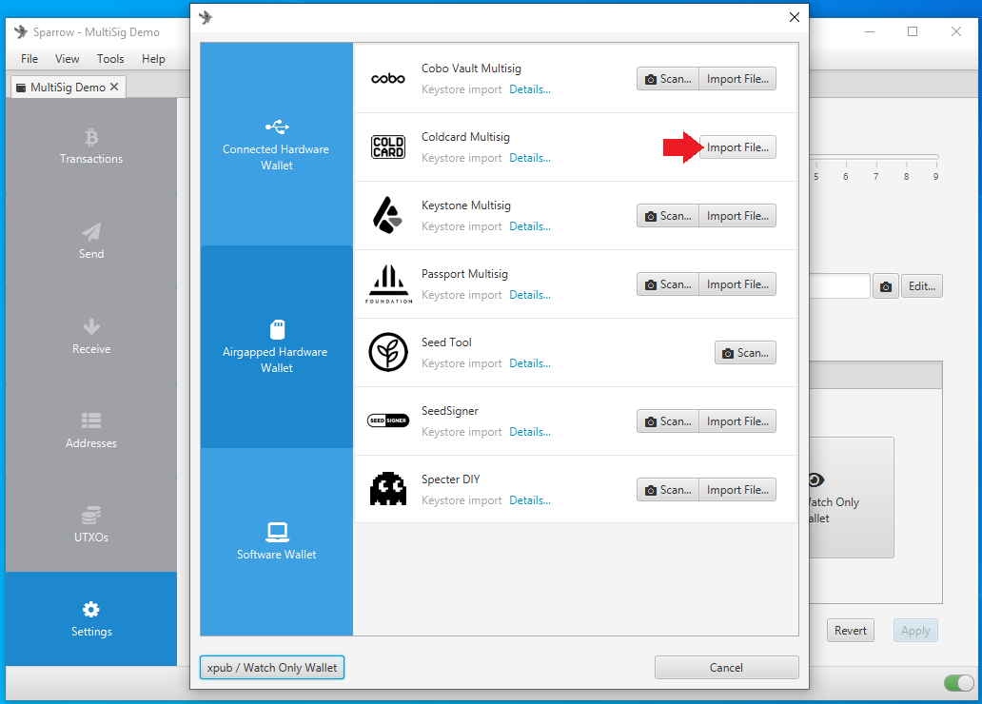Click the SeedSigner logo
Viewport: 982px width, 704px height.
[388, 420]
